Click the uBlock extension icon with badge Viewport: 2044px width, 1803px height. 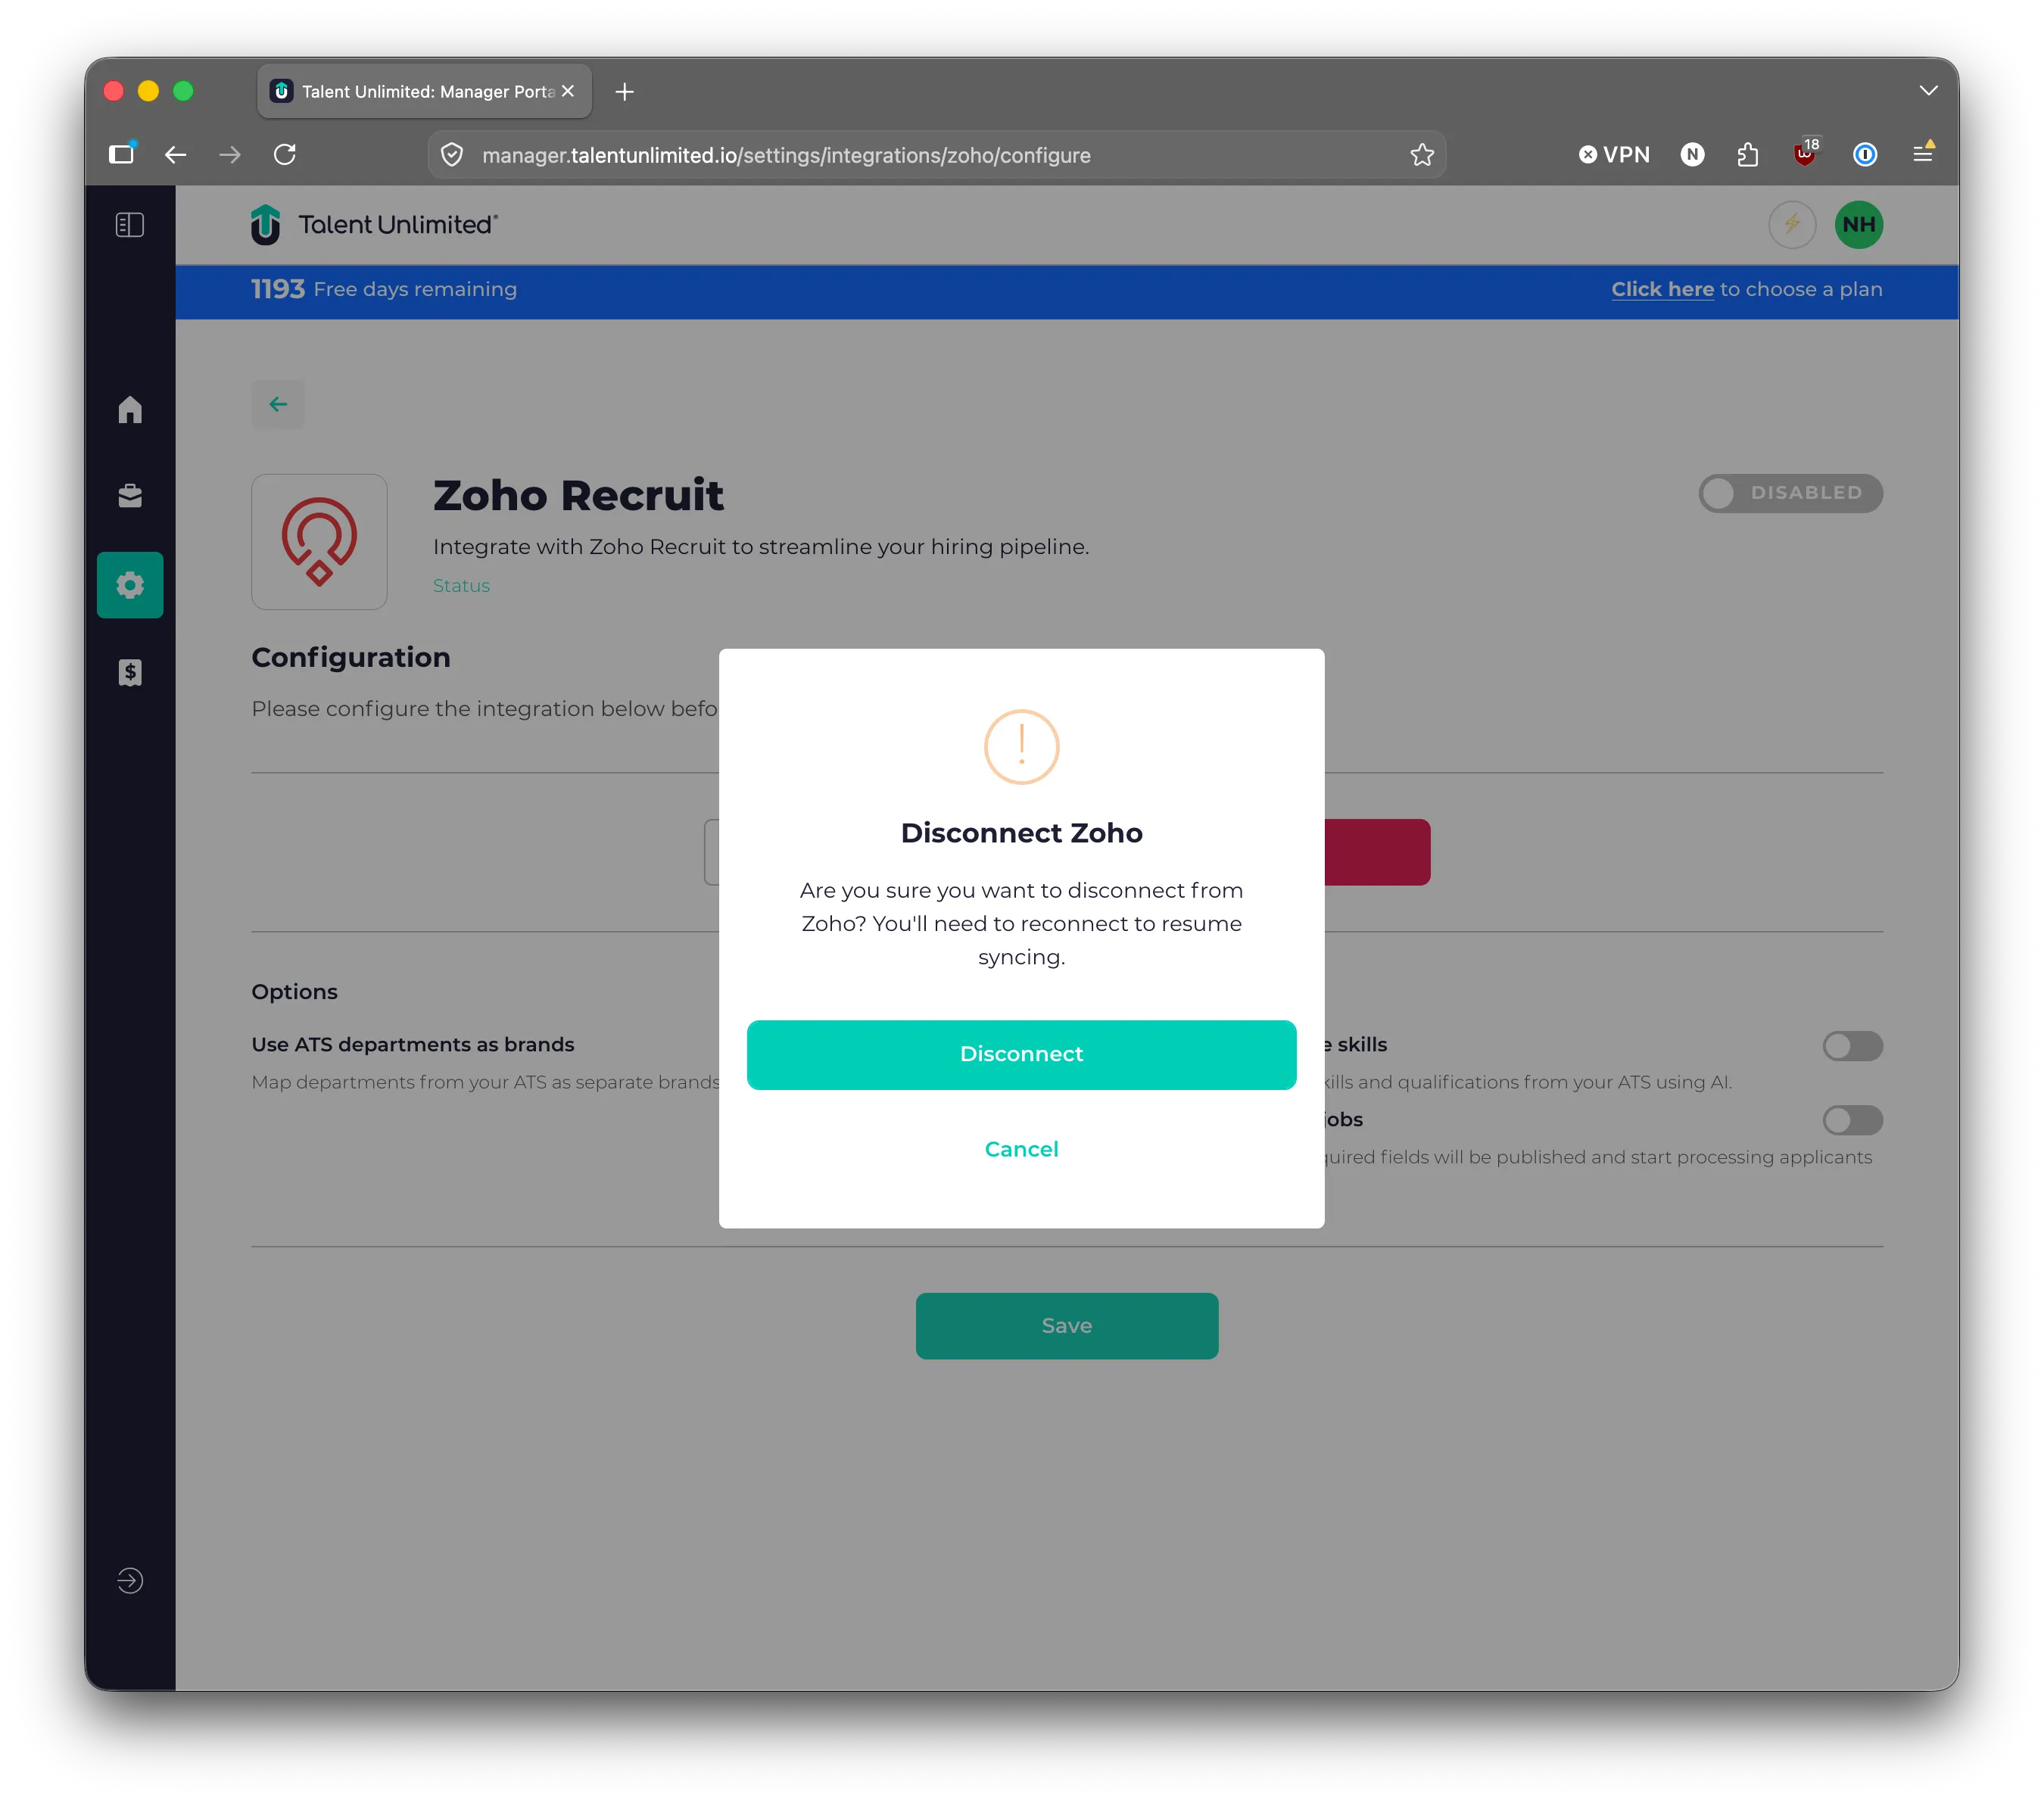[x=1806, y=153]
